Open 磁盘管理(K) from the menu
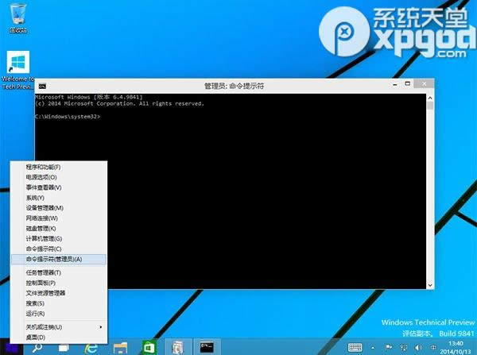 point(41,229)
